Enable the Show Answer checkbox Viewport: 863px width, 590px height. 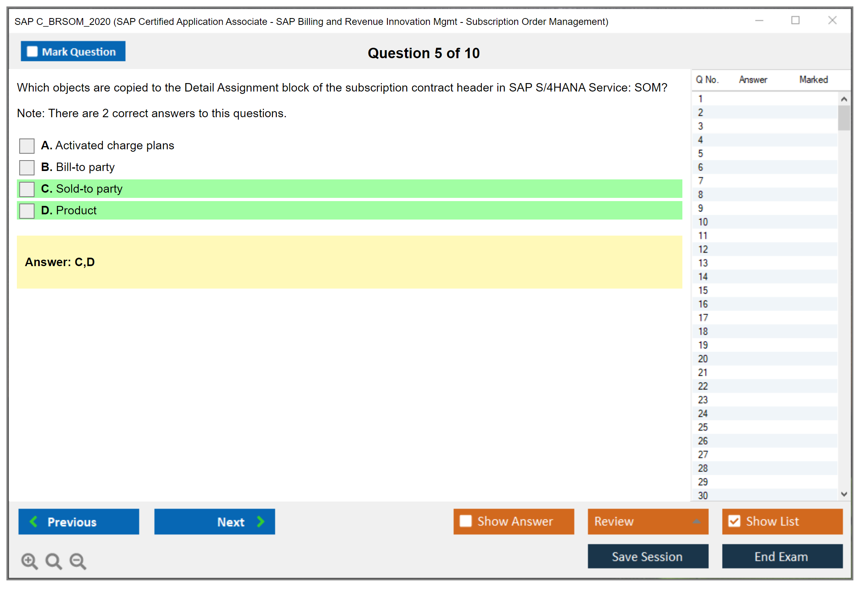coord(466,521)
